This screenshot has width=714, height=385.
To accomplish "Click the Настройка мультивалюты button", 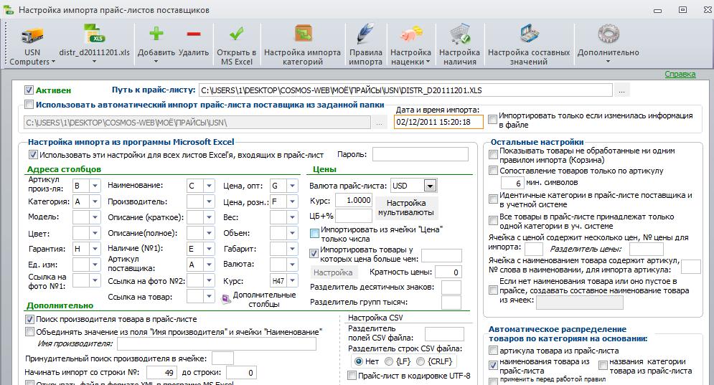I will [405, 207].
